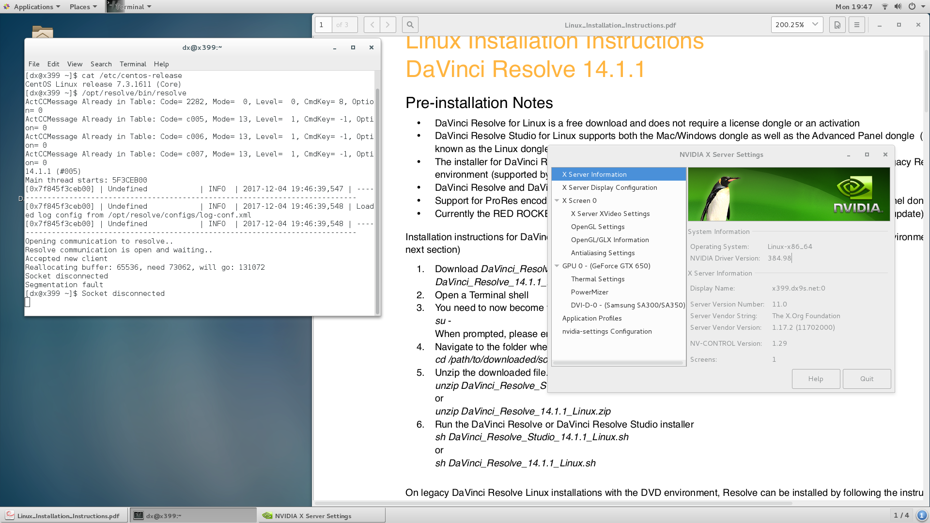The width and height of the screenshot is (930, 523).
Task: Open PowerMizer settings panel
Action: (589, 292)
